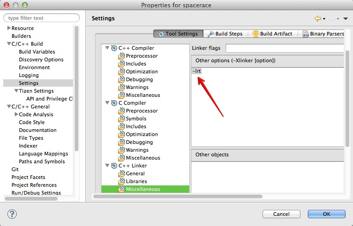The width and height of the screenshot is (353, 226).
Task: Select Environment in the tree
Action: click(x=34, y=67)
